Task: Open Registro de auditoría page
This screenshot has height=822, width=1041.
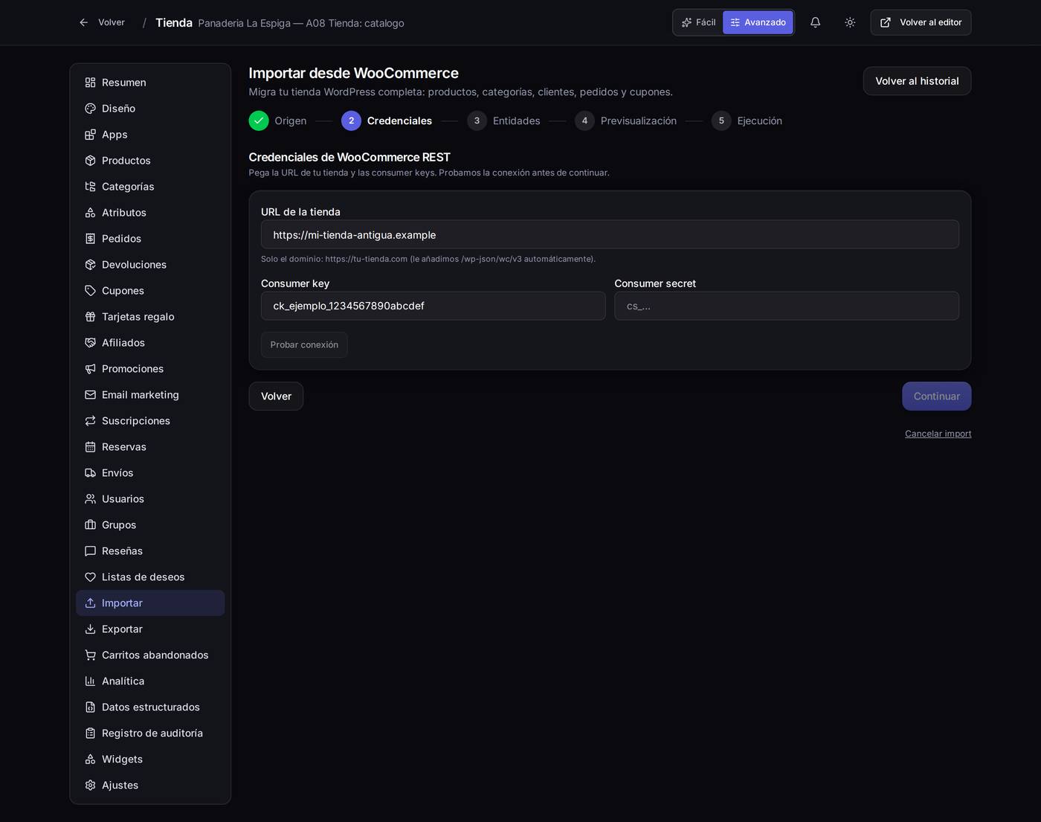Action: click(x=150, y=733)
